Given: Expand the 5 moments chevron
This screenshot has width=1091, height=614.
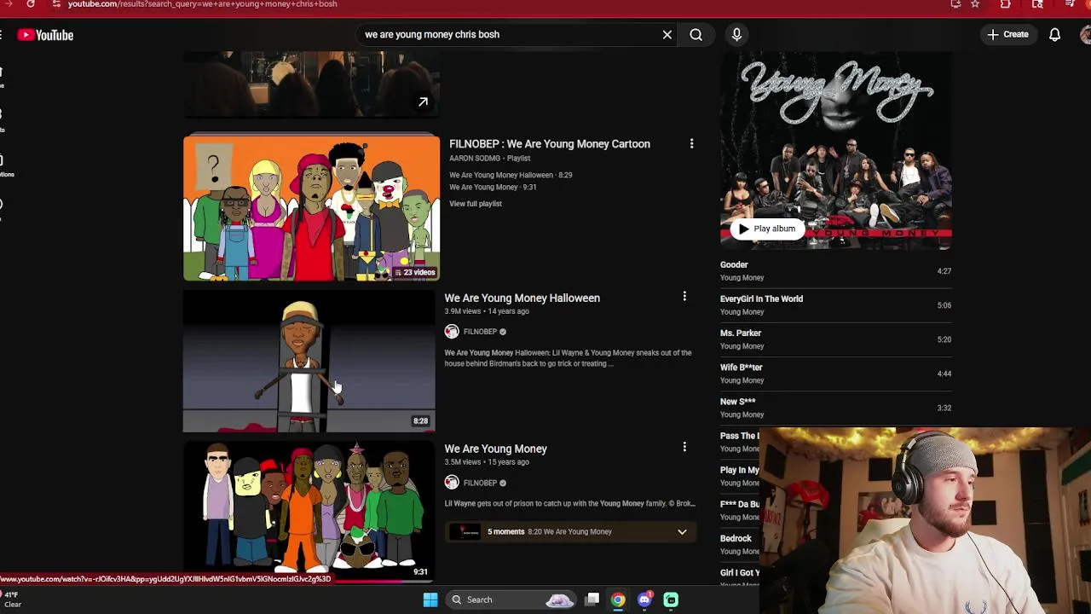Looking at the screenshot, I should tap(682, 532).
